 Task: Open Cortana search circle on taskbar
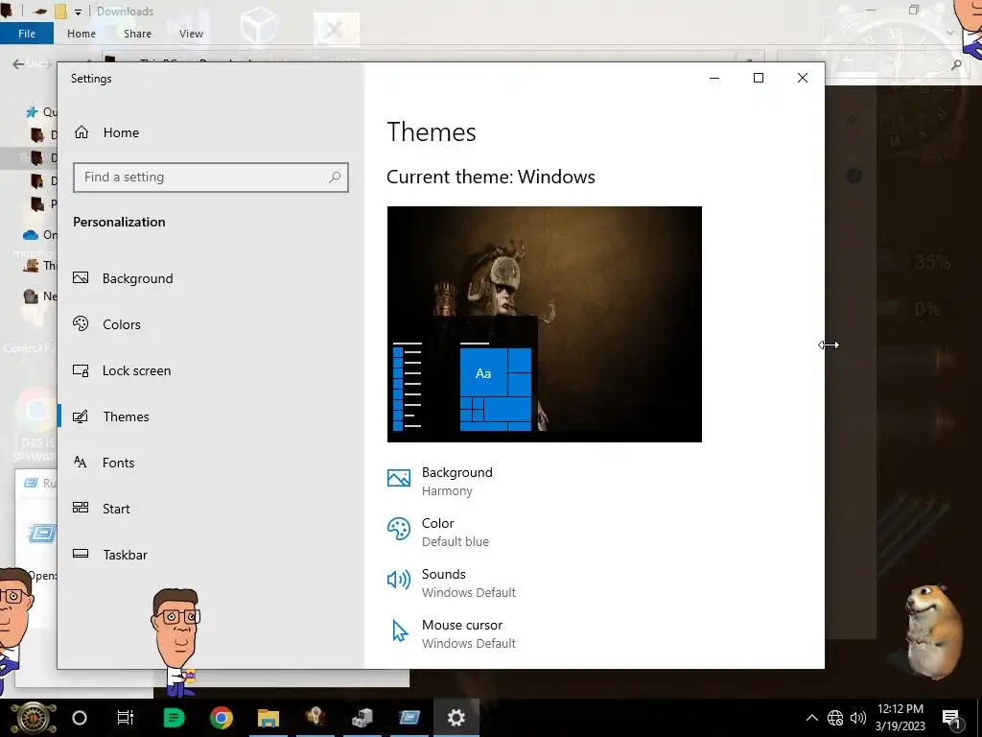click(80, 718)
